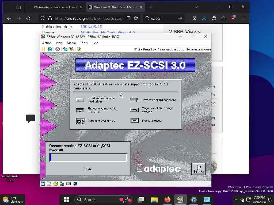The height and width of the screenshot is (205, 274).
Task: Click the ACPI power button icon in 86Box
Action: tap(58, 49)
